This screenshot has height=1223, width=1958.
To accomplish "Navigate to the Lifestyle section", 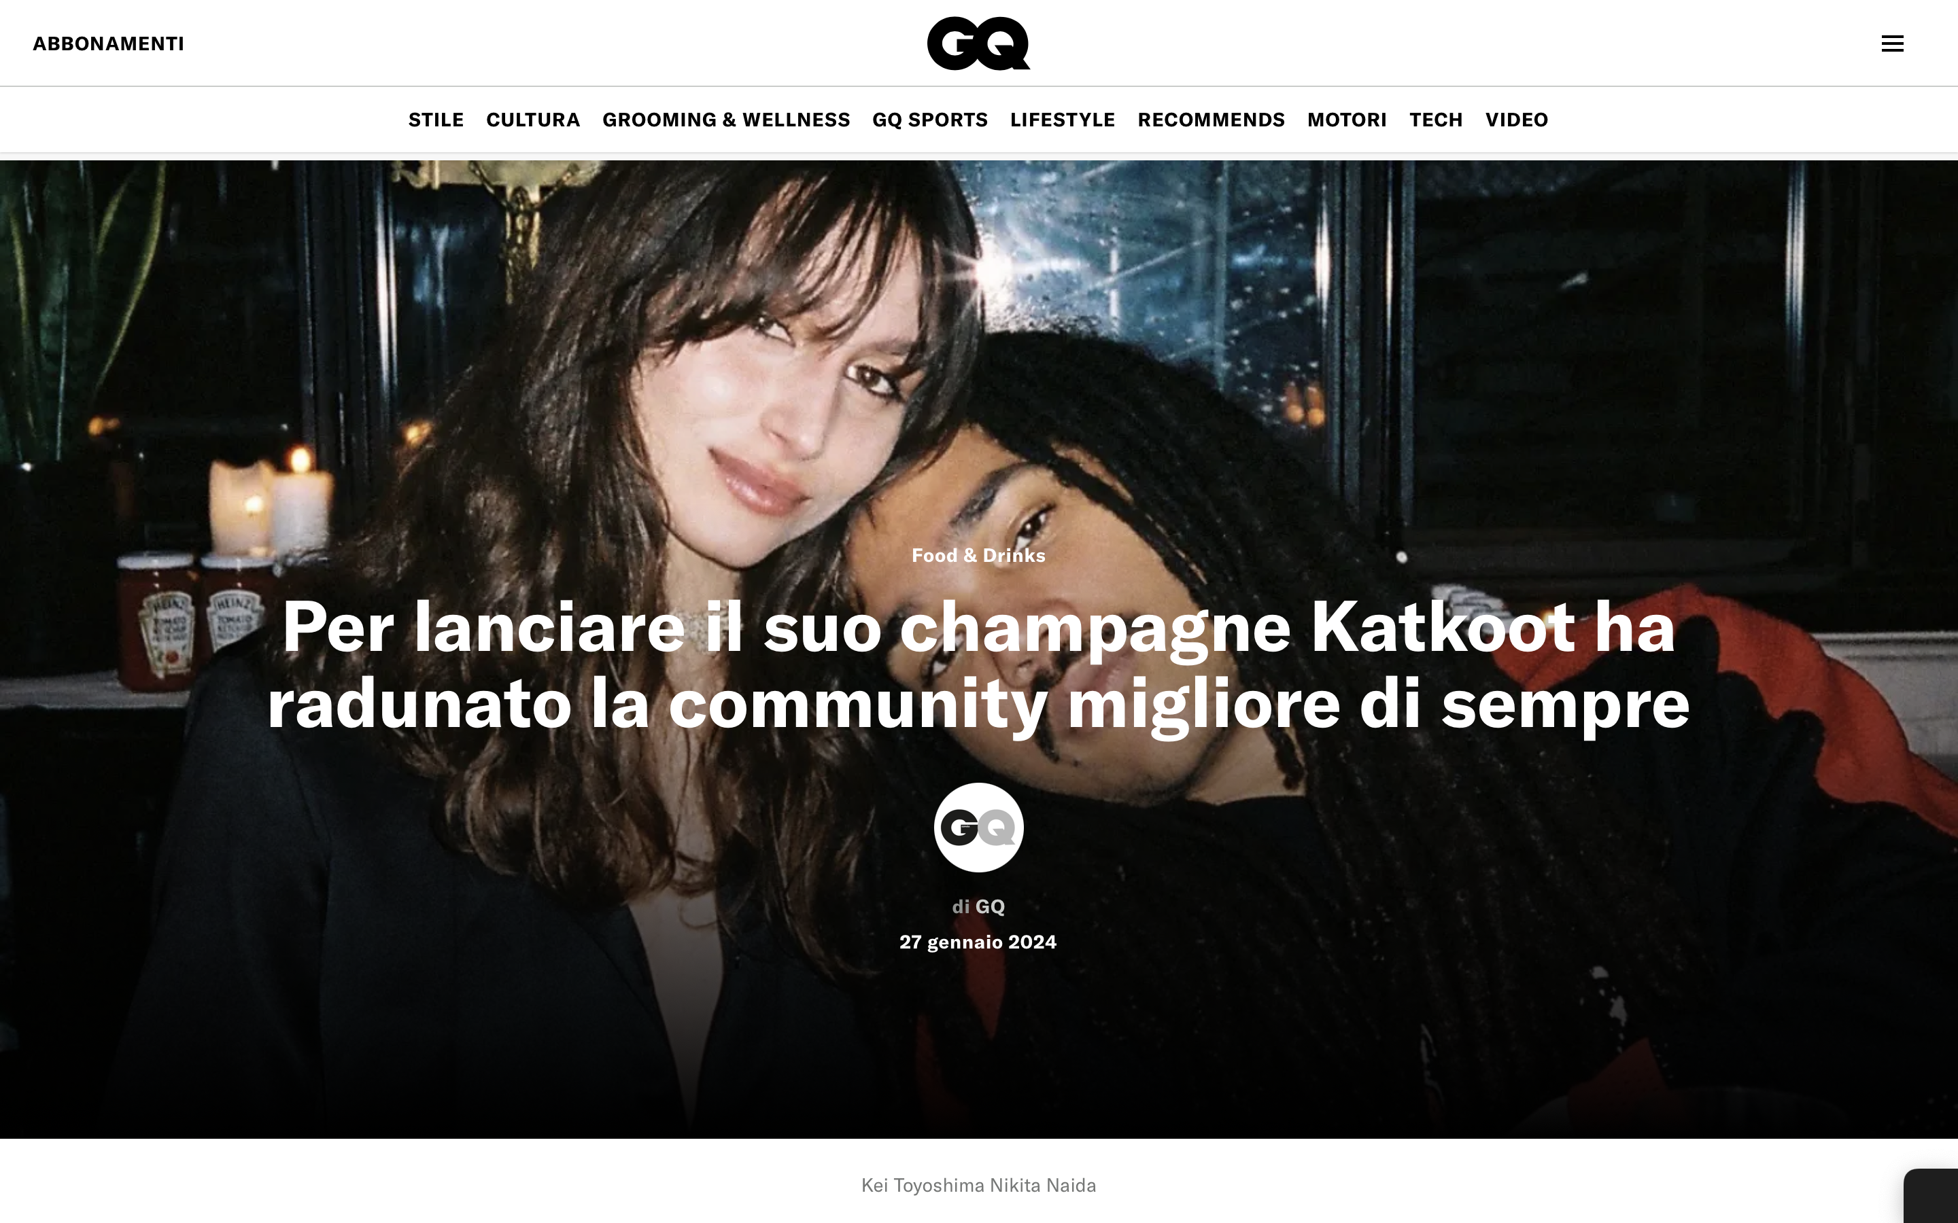I will 1063,120.
